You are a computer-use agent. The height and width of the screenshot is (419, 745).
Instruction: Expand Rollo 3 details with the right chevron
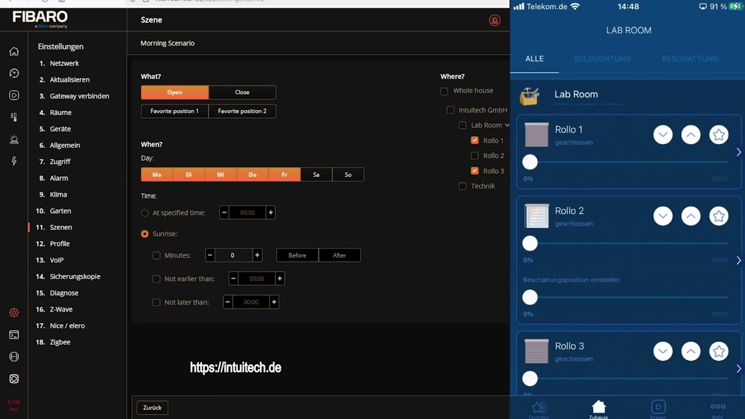pos(739,368)
